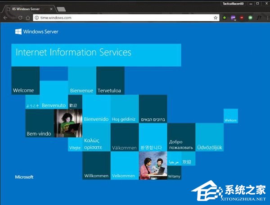Screen dimensions: 270x205
Task: Click the Üdvözöljük tile
Action: click(x=210, y=137)
